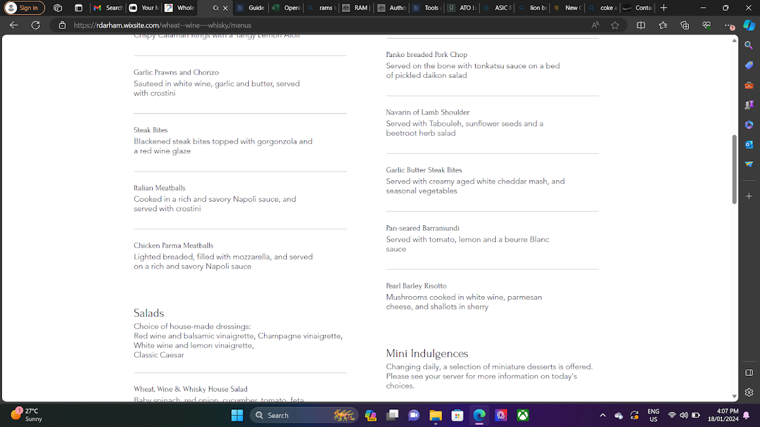This screenshot has width=760, height=427.
Task: Open split screen icon in Edge toolbar
Action: pyautogui.click(x=641, y=25)
